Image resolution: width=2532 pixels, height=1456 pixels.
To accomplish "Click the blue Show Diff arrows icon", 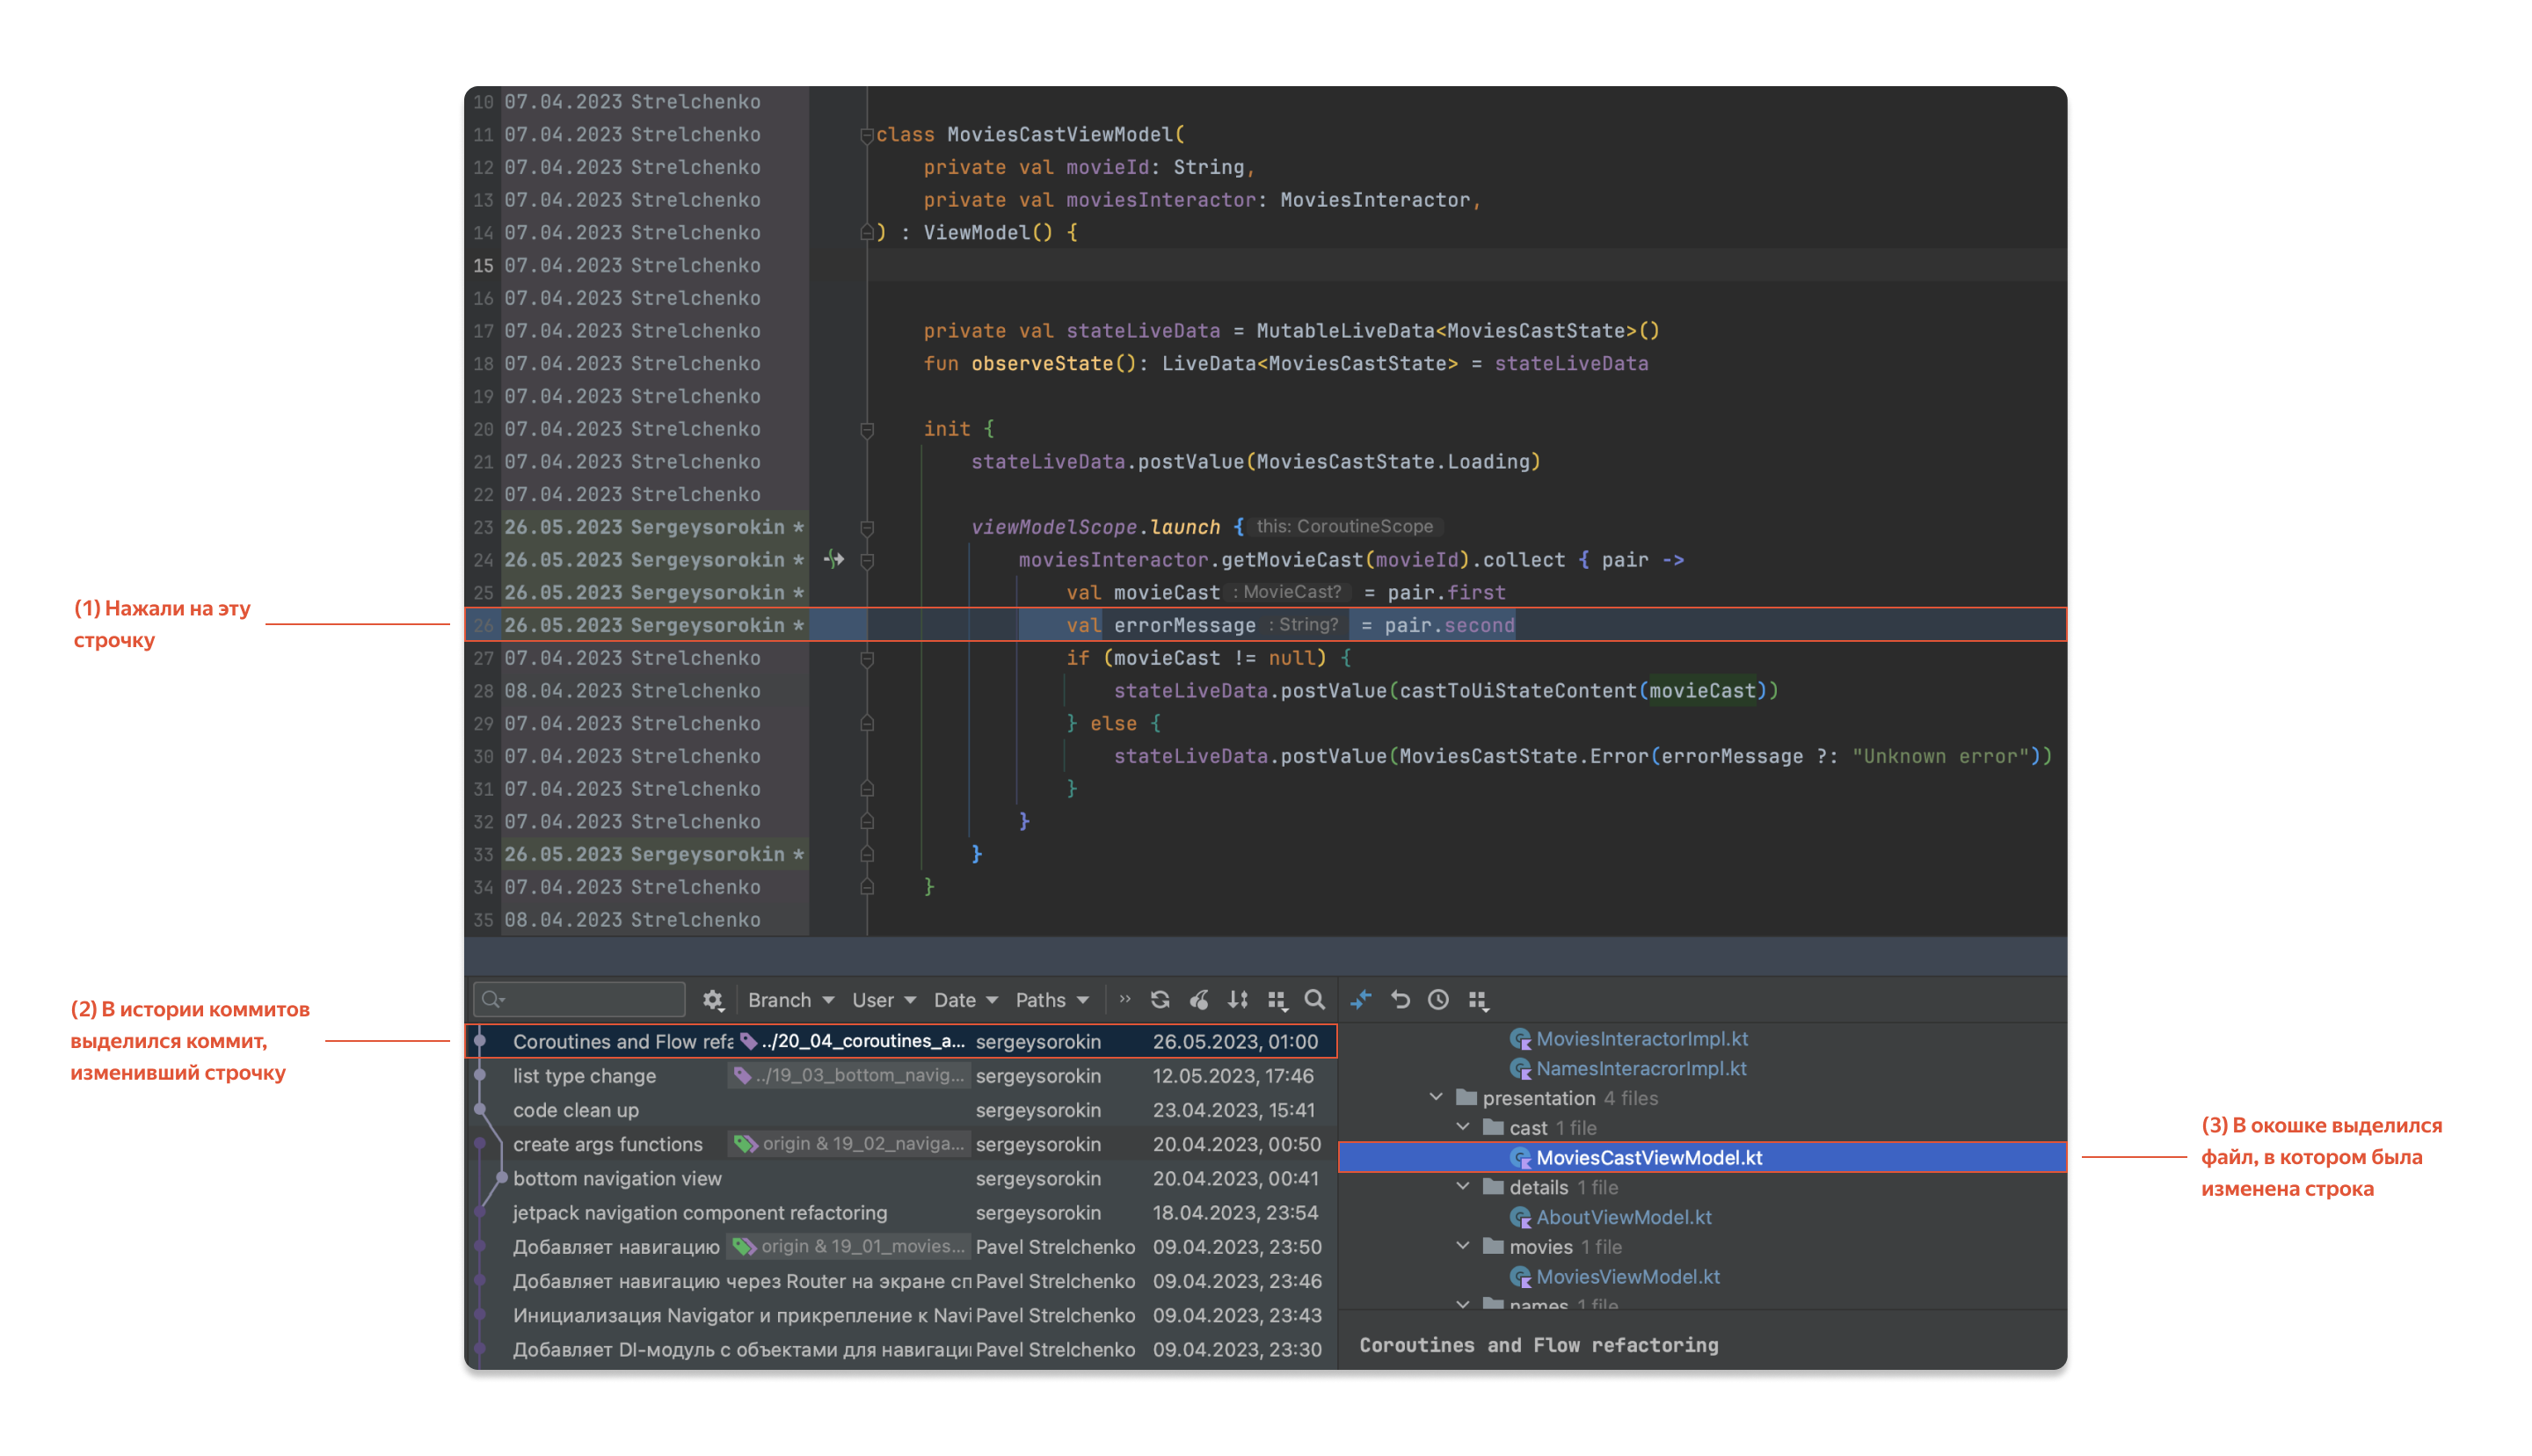I will (x=1362, y=999).
